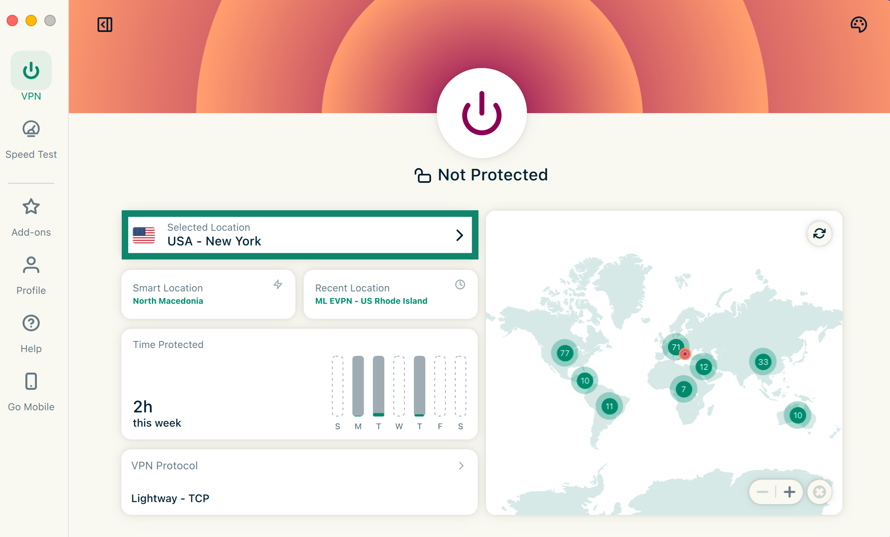890x537 pixels.
Task: Click Sunday's empty time bar
Action: point(338,386)
